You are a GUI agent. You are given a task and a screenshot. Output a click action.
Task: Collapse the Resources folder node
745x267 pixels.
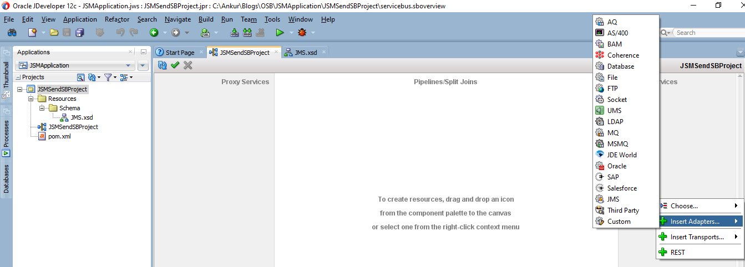[x=31, y=99]
